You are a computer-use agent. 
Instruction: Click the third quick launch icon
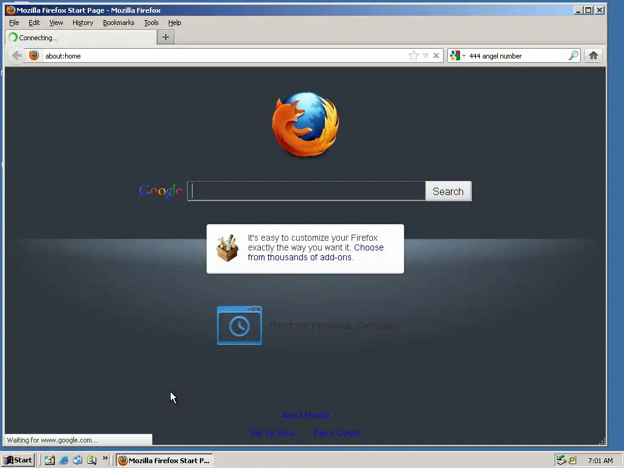77,460
